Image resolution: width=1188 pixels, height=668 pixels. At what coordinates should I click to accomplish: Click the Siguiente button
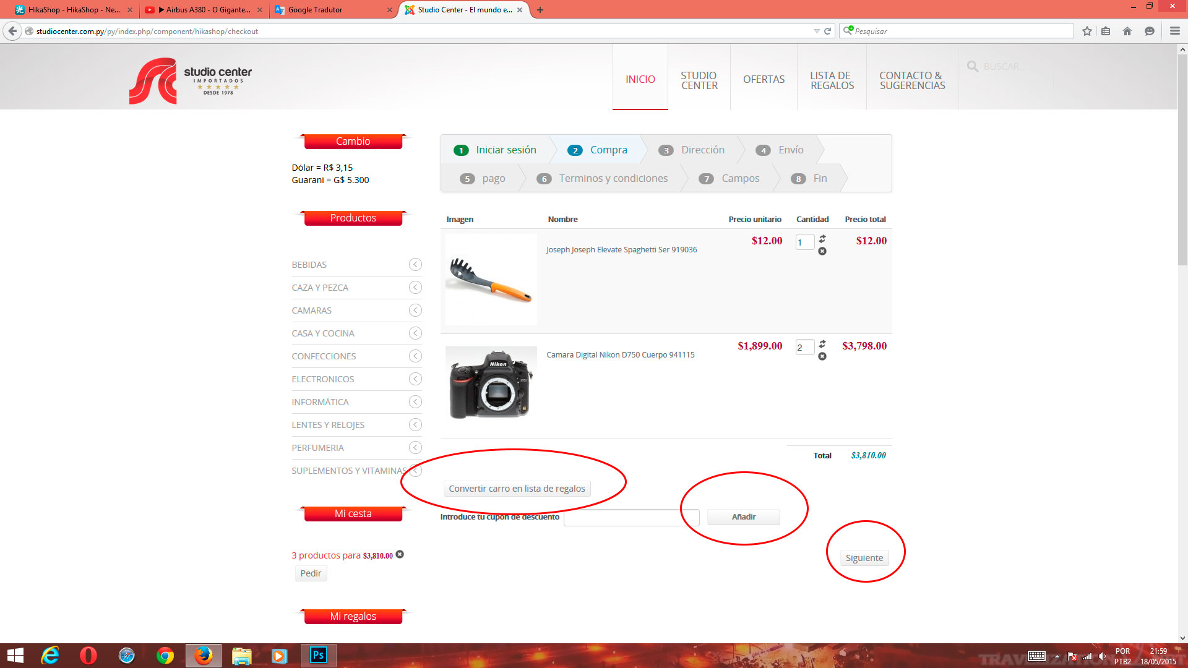(x=864, y=558)
